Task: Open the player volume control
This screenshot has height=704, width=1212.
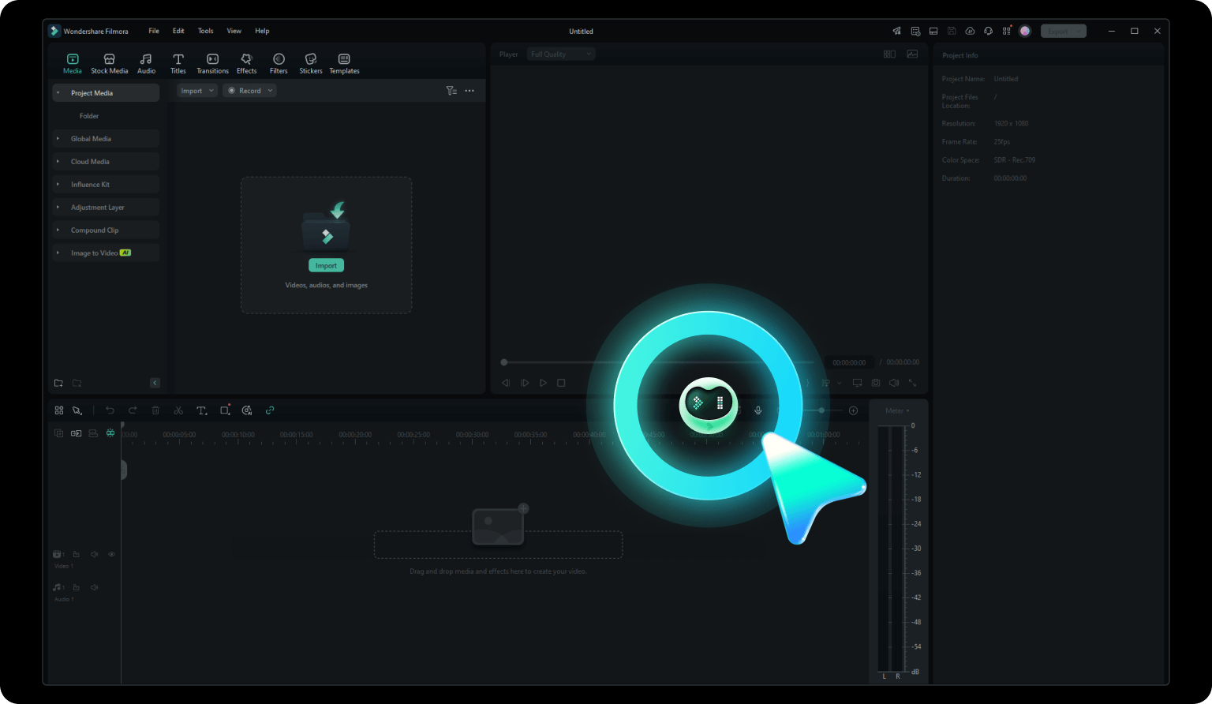Action: tap(894, 383)
